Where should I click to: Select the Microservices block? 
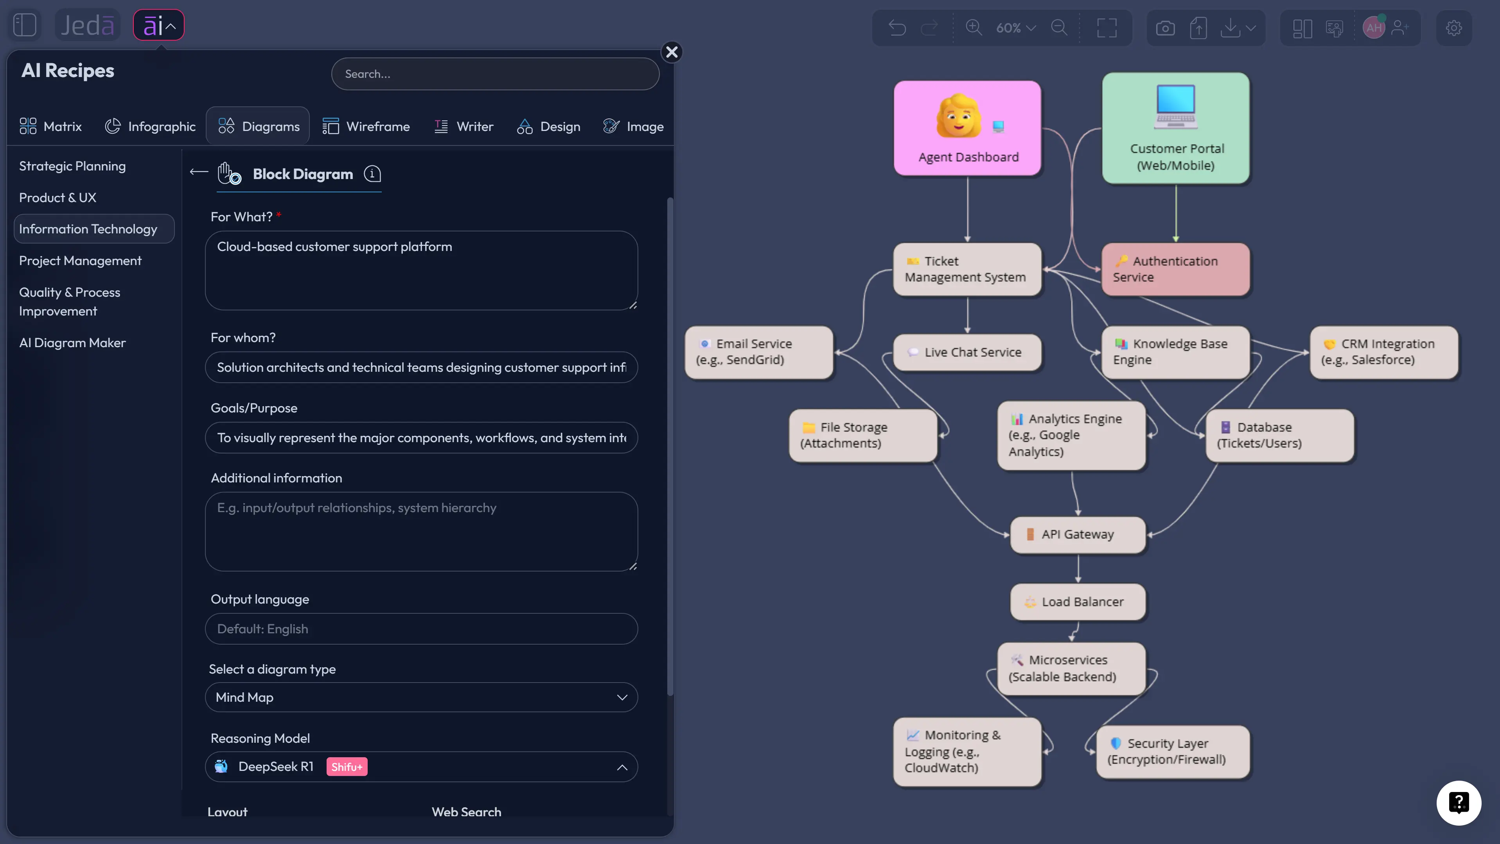[x=1071, y=669]
